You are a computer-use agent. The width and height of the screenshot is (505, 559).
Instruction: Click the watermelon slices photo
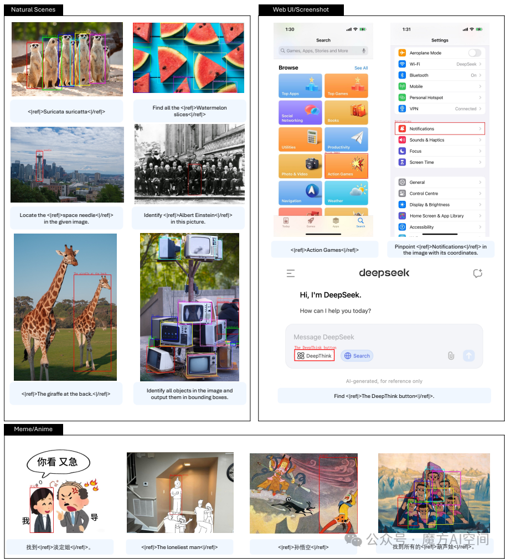(189, 58)
